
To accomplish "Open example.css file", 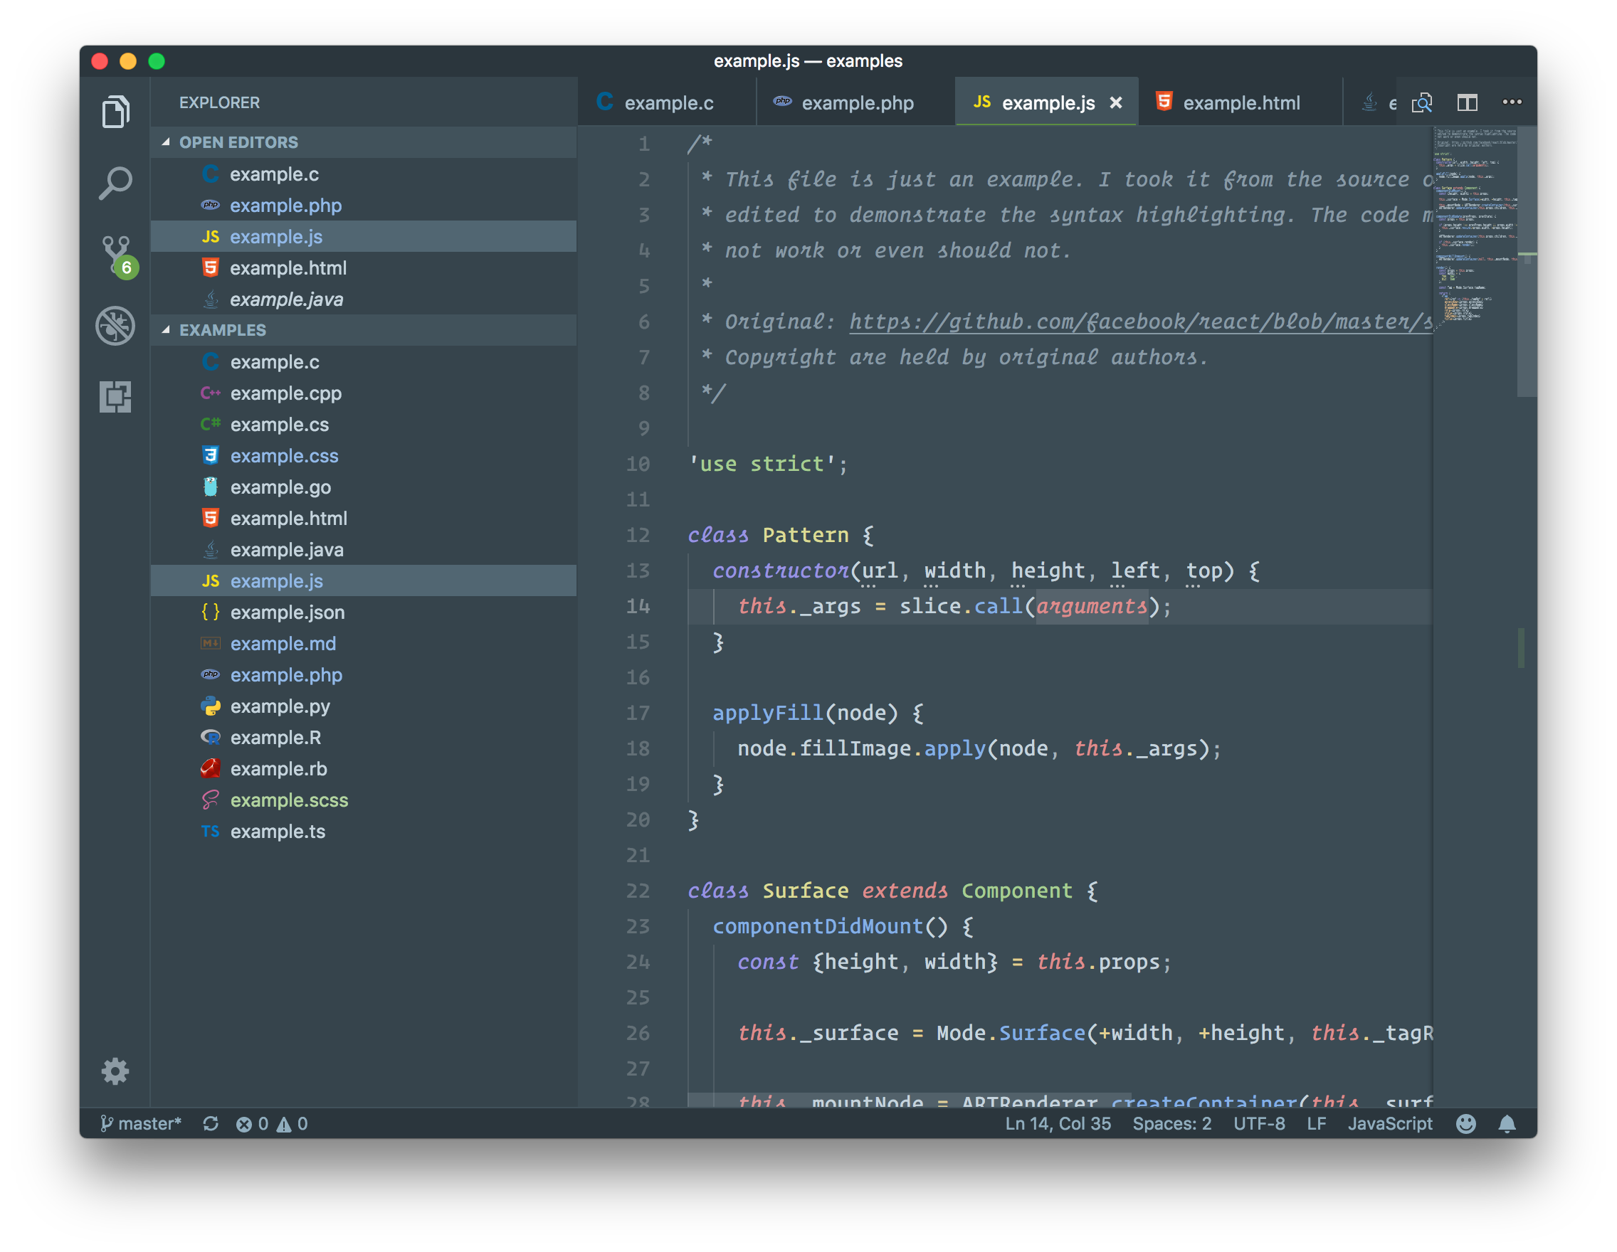I will tap(364, 456).
